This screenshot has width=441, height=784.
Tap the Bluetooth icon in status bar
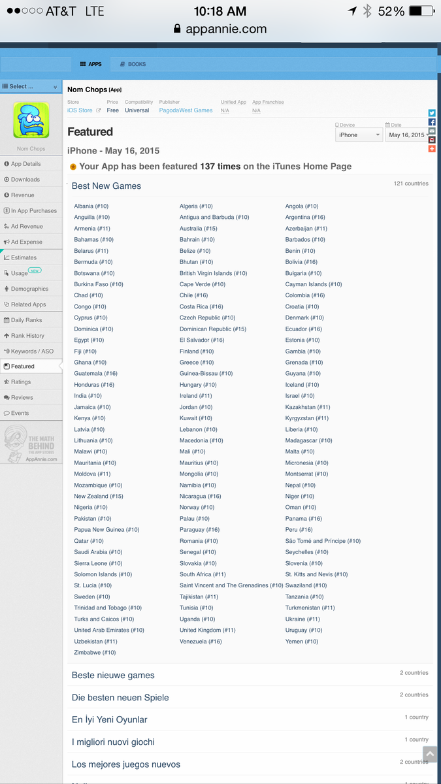click(367, 11)
